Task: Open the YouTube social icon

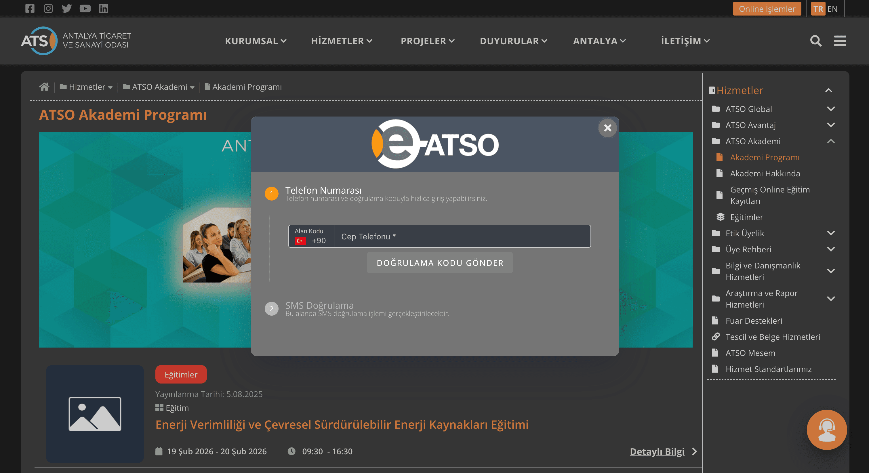Action: 85,8
